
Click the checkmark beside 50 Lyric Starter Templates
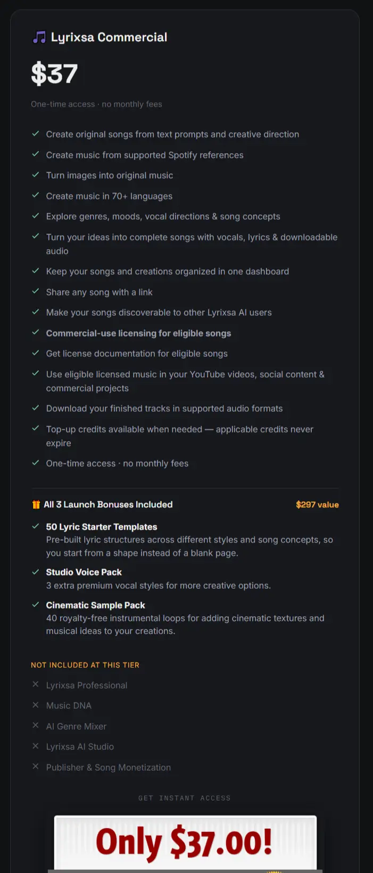pos(36,526)
